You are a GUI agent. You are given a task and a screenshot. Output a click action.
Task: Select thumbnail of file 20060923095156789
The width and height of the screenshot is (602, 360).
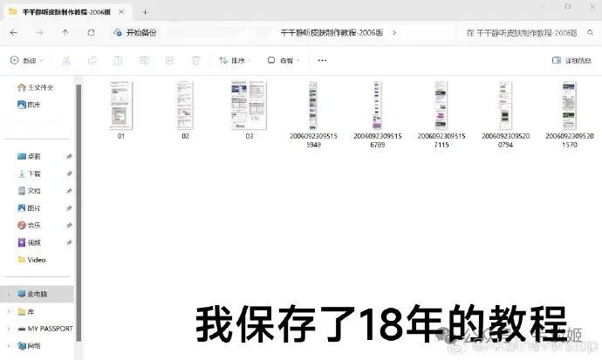[x=378, y=105]
